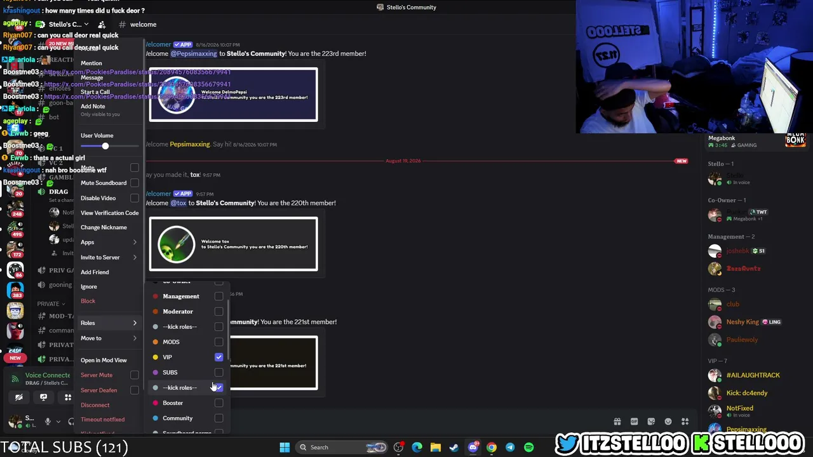Open OBS Studio from the taskbar
The image size is (813, 457).
398,447
